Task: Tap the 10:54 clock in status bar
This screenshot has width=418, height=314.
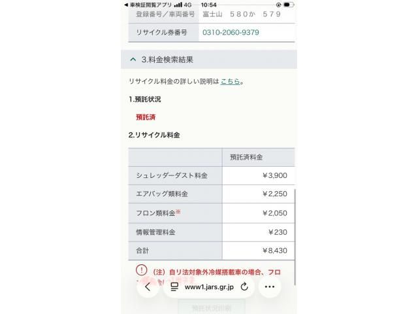Action: 209,5
